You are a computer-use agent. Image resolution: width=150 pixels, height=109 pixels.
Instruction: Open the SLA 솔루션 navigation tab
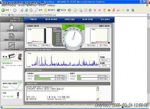point(105,19)
